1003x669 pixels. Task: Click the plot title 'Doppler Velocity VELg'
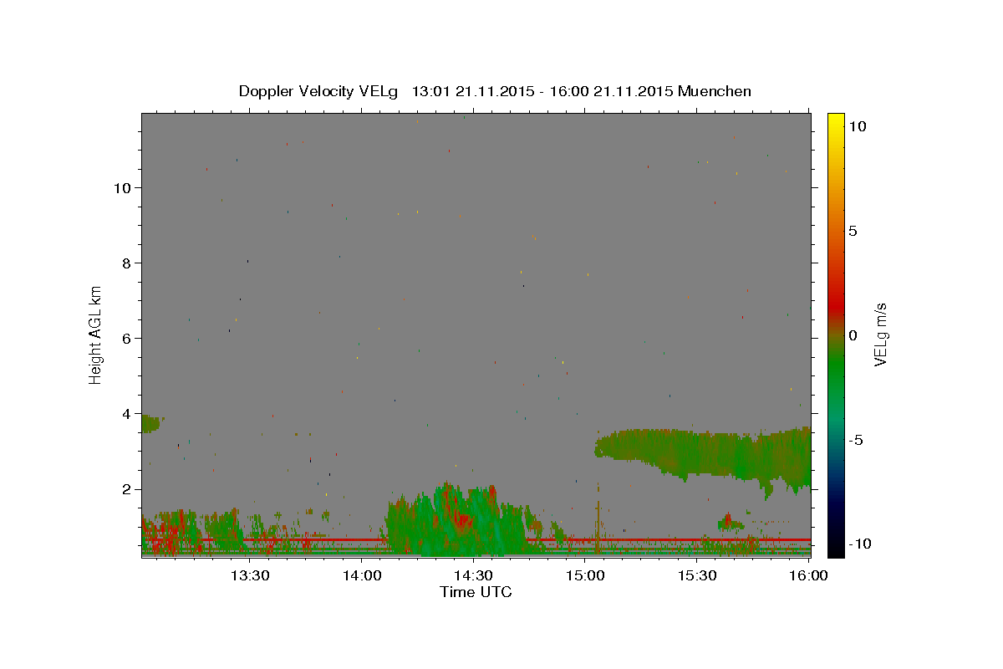coord(318,91)
